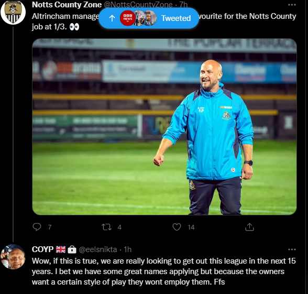
Task: Click the Tweeted new-posts pill
Action: click(x=149, y=18)
